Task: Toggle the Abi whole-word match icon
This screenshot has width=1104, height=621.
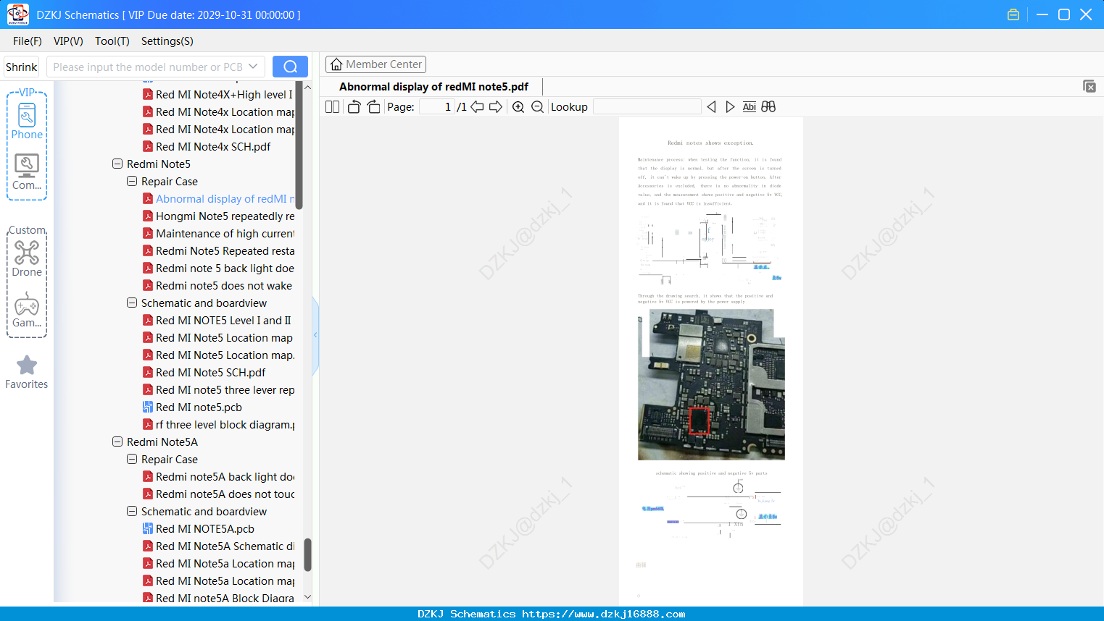Action: (749, 107)
